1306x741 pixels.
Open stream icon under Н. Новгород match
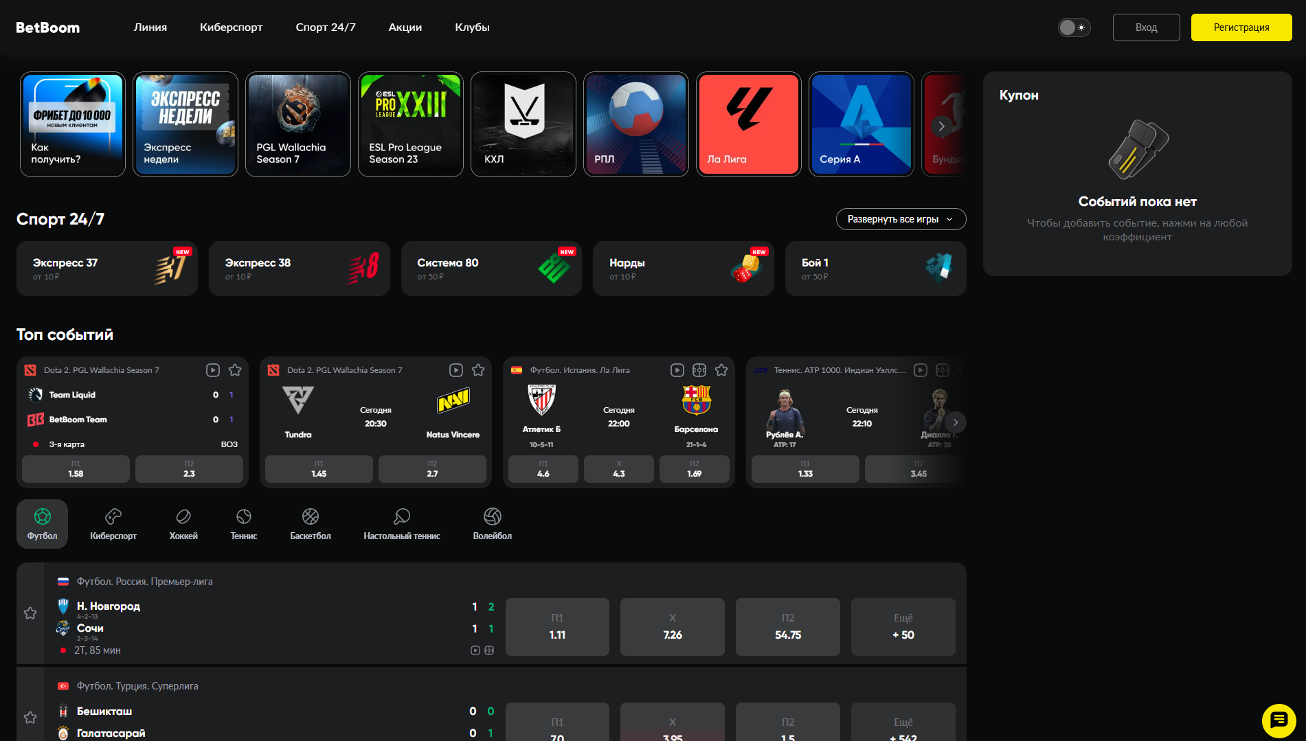pos(475,650)
